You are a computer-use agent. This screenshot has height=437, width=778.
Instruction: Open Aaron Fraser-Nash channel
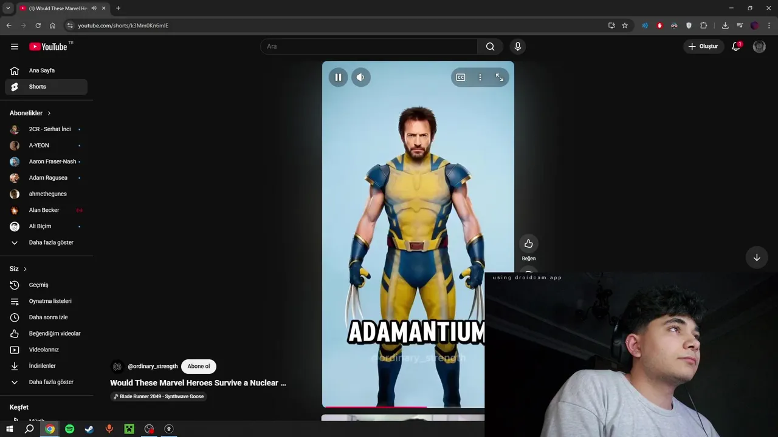(x=46, y=161)
